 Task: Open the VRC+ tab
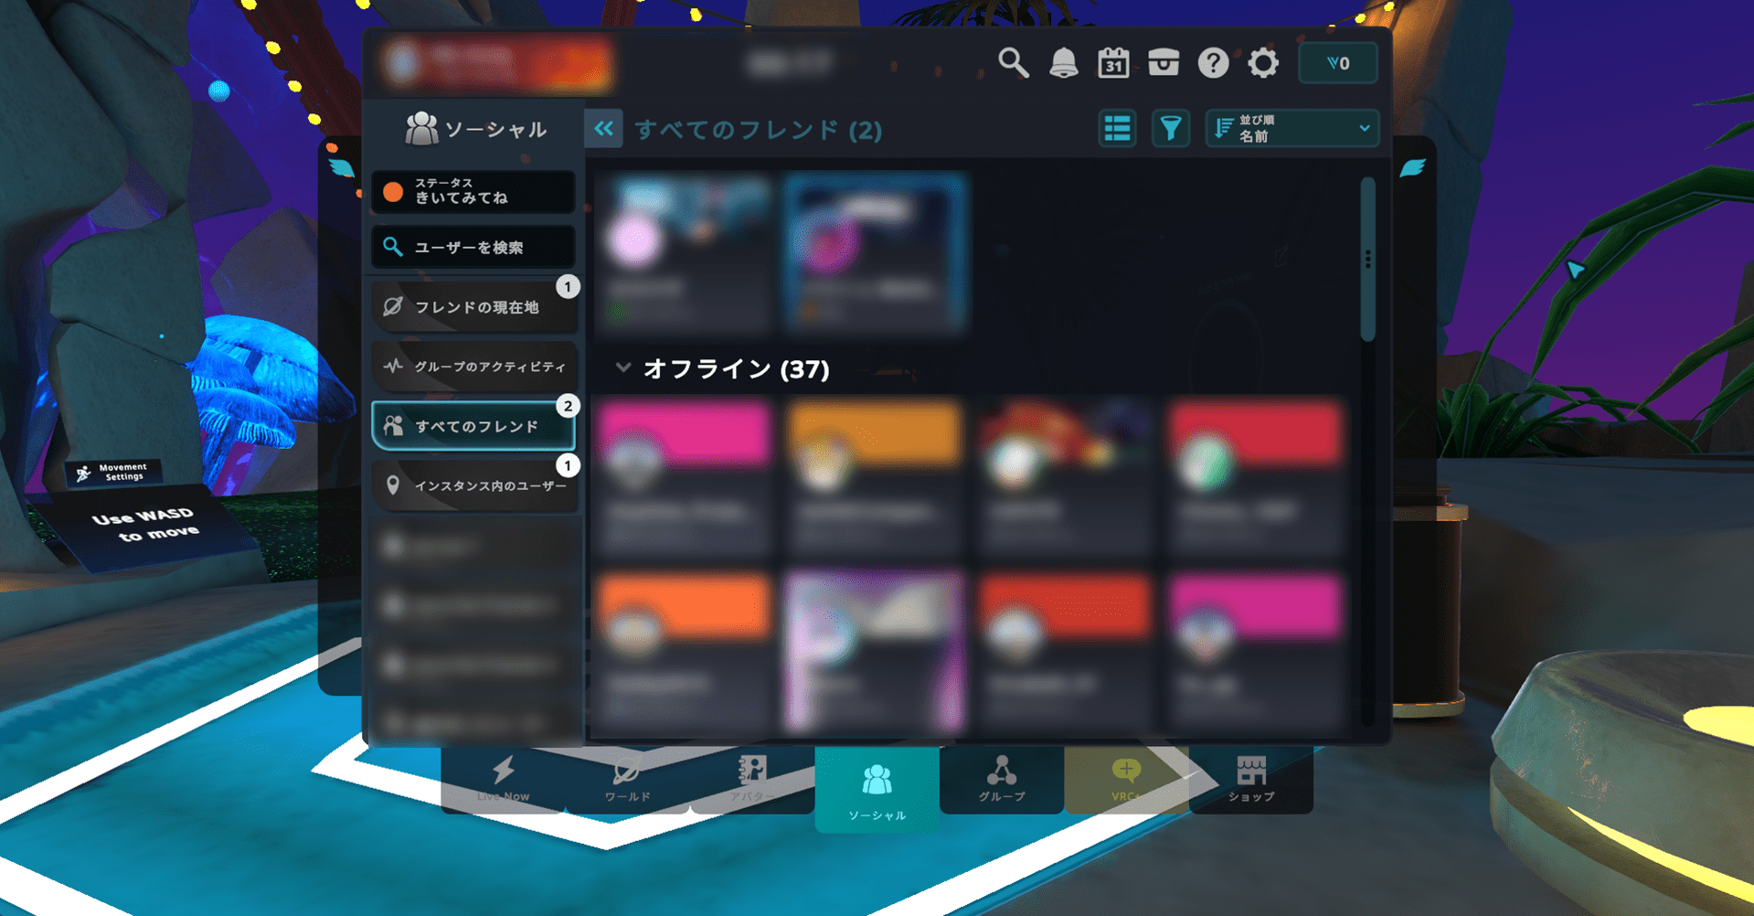[1126, 780]
